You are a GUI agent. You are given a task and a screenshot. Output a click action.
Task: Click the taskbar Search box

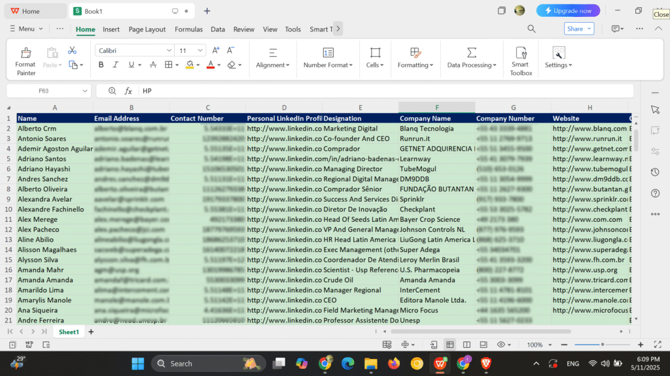coord(209,364)
